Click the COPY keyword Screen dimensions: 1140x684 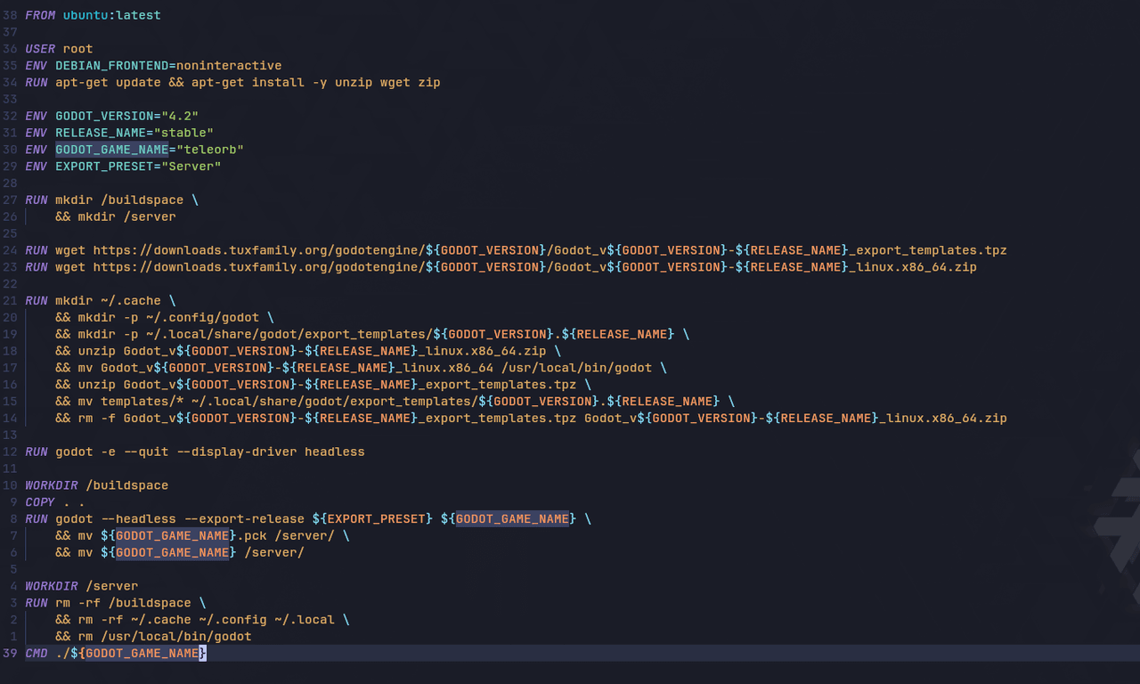click(x=40, y=502)
